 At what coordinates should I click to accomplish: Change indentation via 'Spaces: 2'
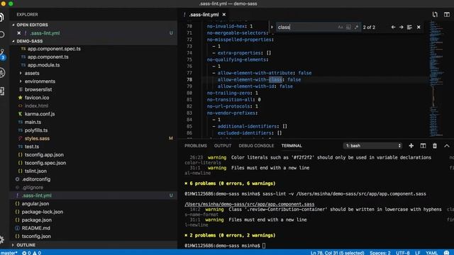tap(380, 253)
